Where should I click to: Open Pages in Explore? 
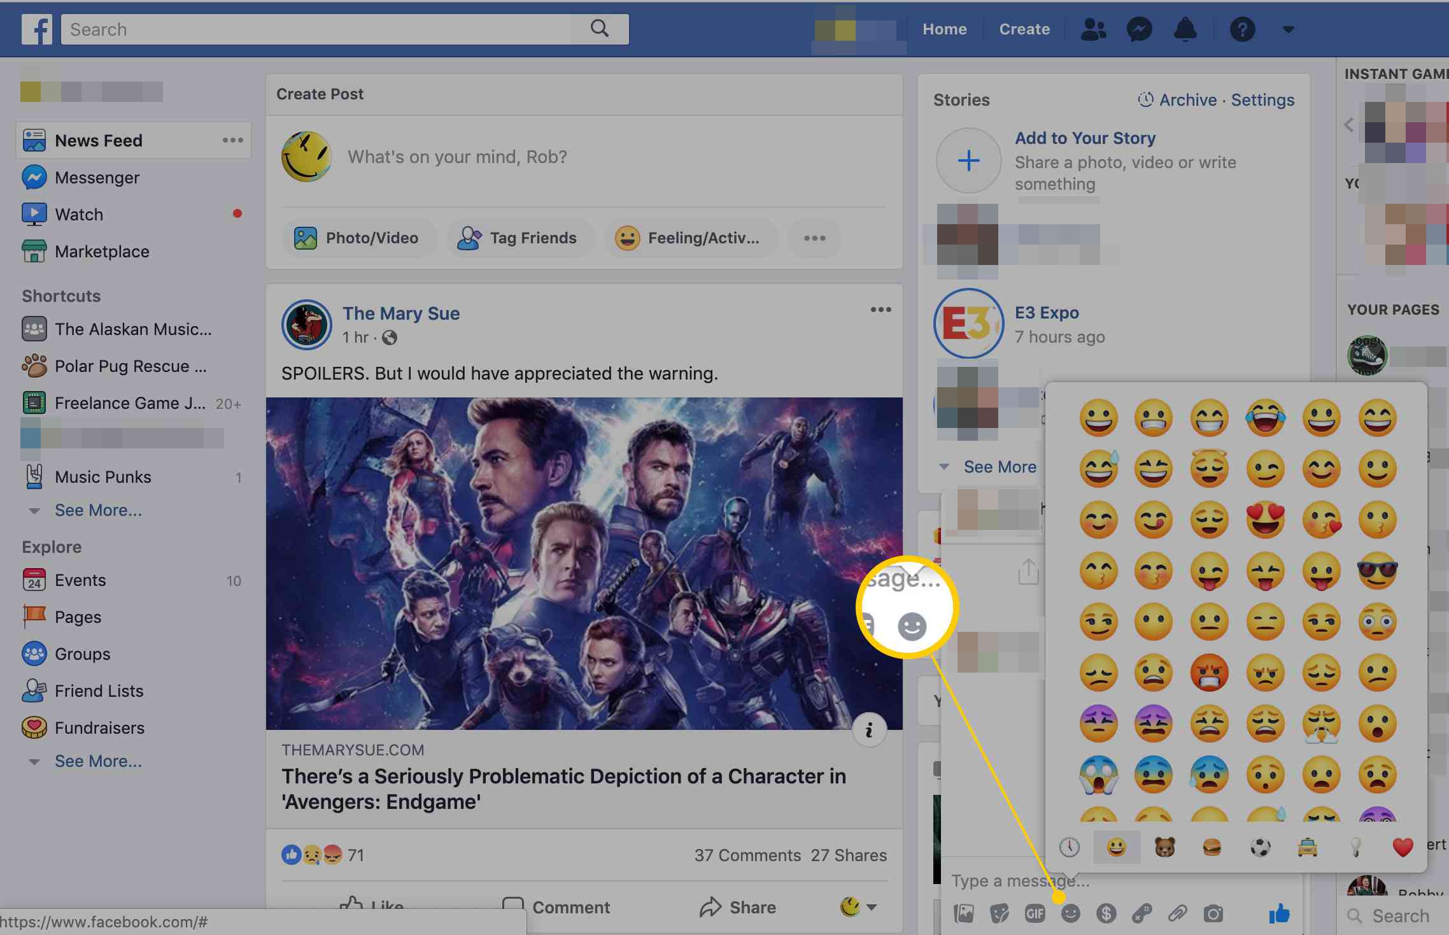(78, 617)
